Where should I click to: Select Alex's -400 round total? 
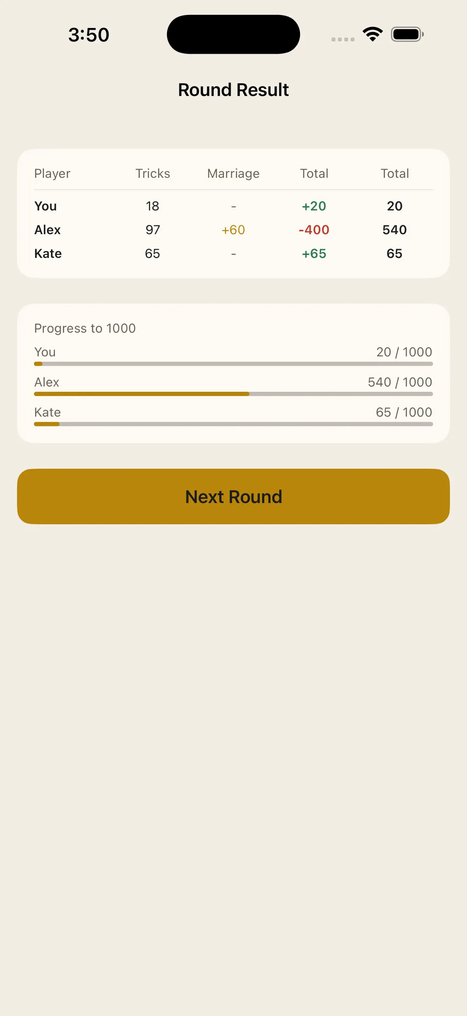(314, 230)
